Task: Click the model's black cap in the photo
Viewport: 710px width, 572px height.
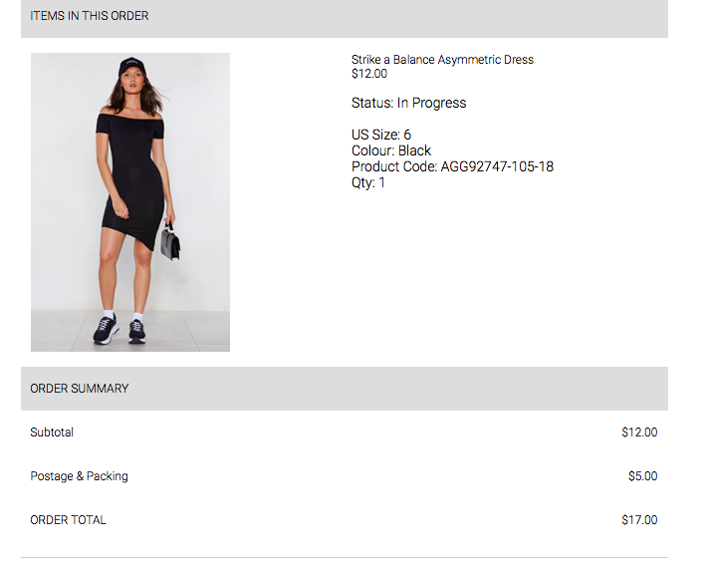Action: point(131,67)
